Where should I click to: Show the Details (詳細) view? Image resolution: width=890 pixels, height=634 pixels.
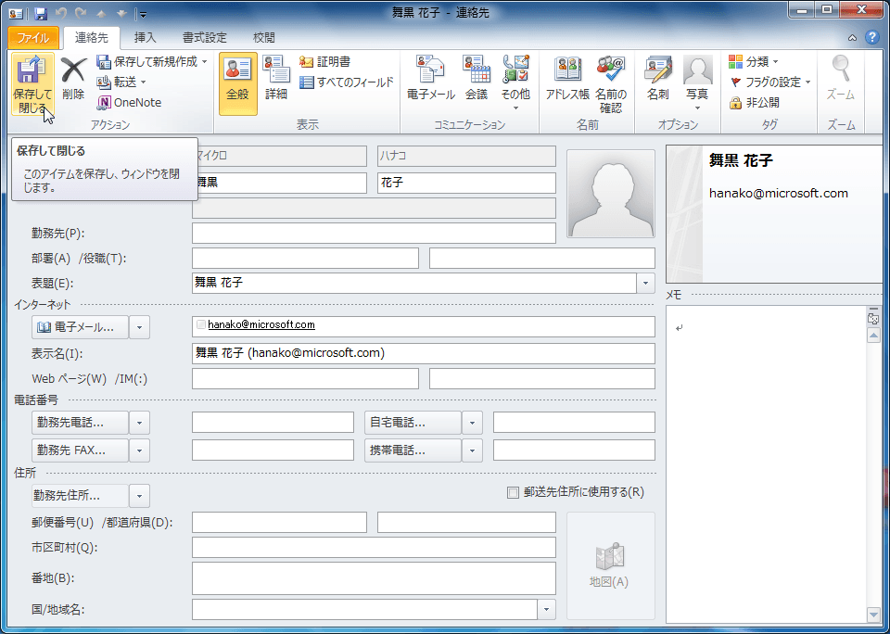point(276,80)
